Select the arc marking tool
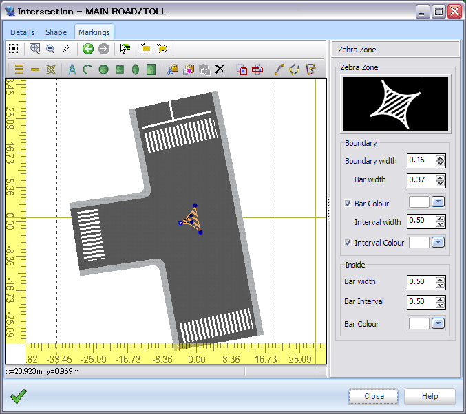466x414 pixels. click(87, 69)
